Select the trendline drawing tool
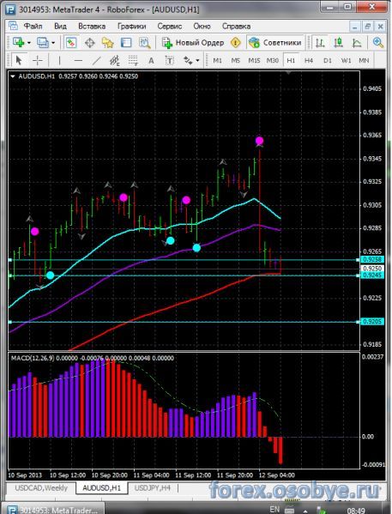The height and width of the screenshot is (514, 392). [x=96, y=60]
